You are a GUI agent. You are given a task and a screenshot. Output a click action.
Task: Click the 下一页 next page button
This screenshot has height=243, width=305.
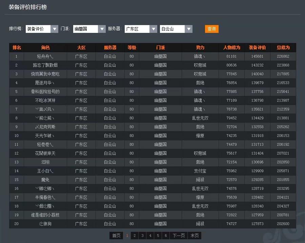pos(179,236)
